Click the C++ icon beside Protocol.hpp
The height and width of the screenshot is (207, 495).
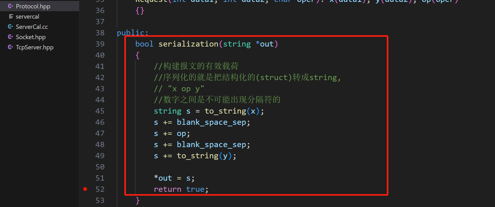tap(11, 6)
